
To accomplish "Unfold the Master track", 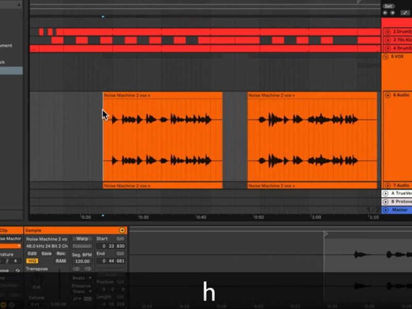I will pyautogui.click(x=386, y=210).
